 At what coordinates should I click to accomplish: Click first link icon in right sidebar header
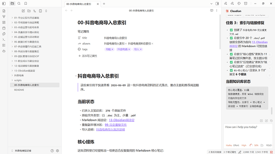coord(226,4)
